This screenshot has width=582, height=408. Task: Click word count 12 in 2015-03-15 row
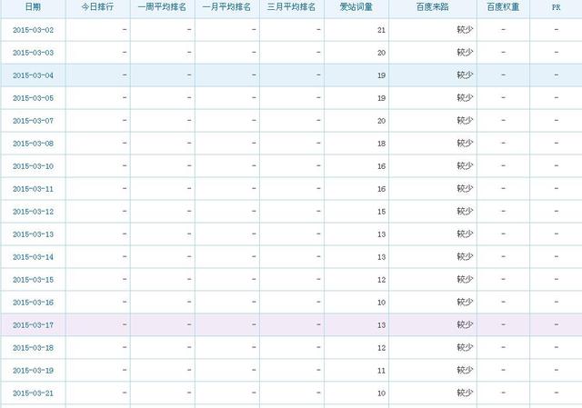(381, 280)
